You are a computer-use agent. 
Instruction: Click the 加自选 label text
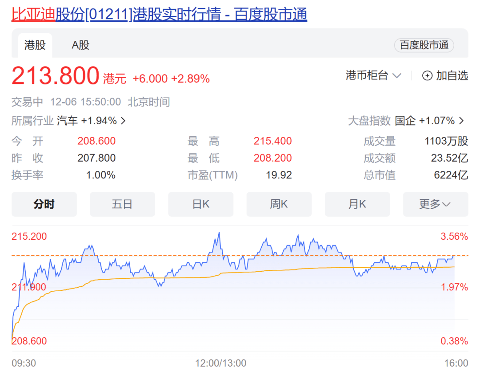pos(452,75)
